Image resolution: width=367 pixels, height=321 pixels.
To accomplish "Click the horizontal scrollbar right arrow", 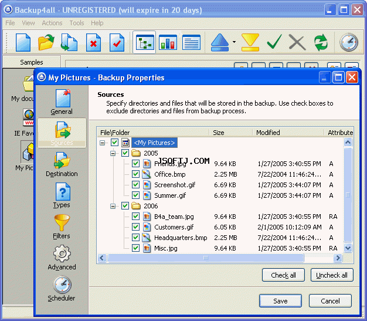I will click(x=338, y=258).
